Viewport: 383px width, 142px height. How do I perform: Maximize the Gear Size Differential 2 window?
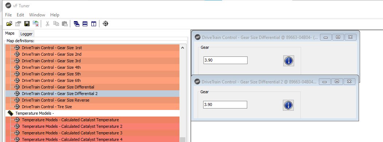(x=337, y=82)
